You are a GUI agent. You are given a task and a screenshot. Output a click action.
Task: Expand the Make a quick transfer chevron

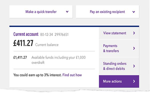67,12
